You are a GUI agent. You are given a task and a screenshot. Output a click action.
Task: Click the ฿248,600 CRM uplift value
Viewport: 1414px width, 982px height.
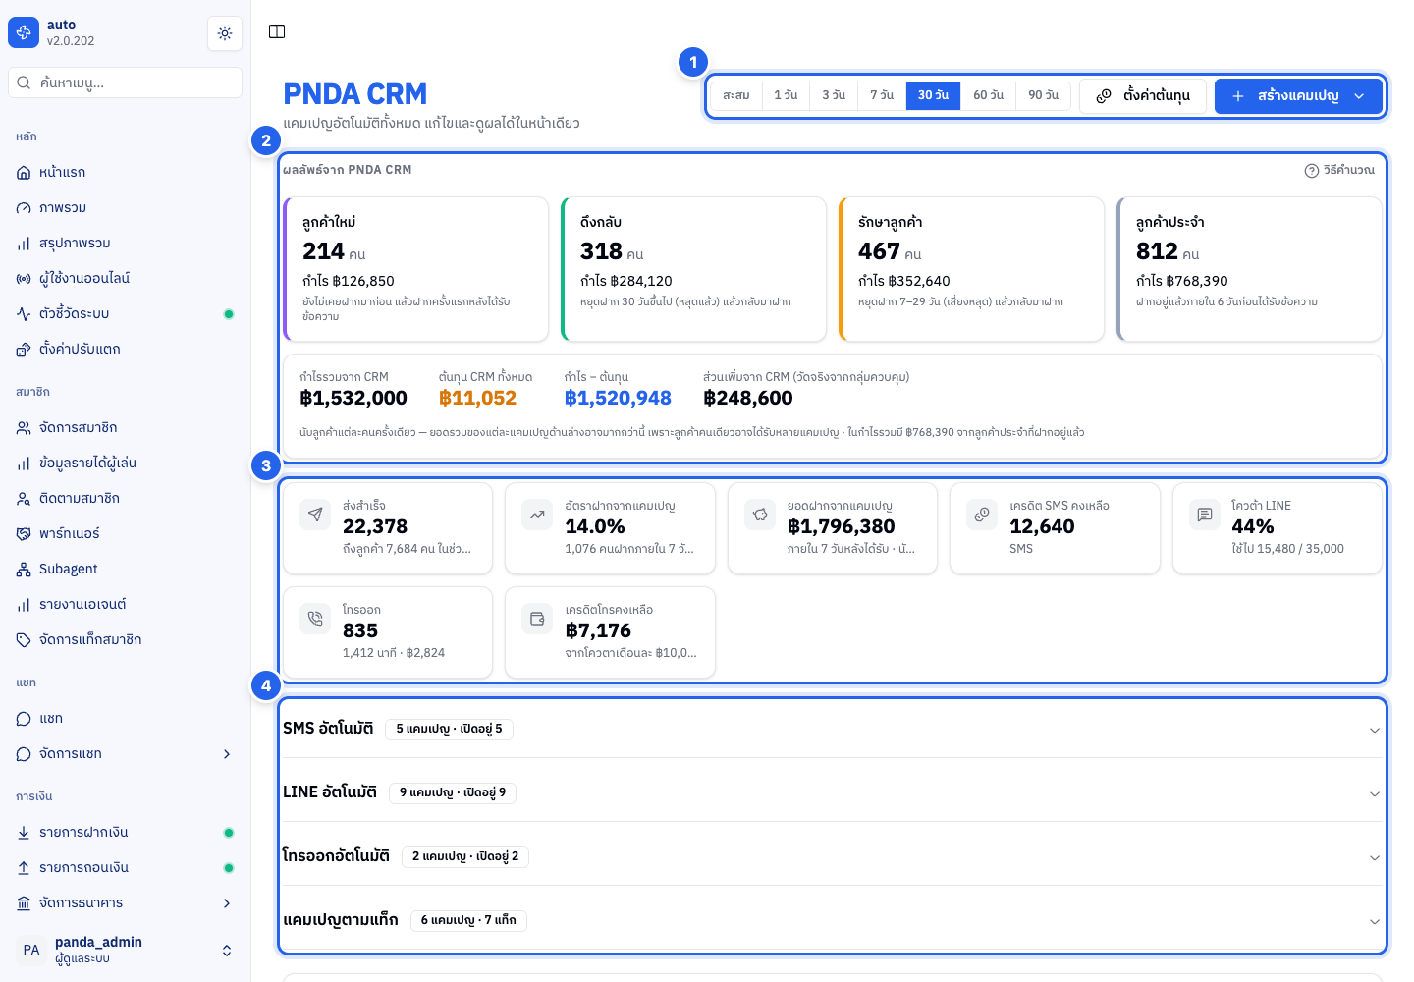coord(748,398)
